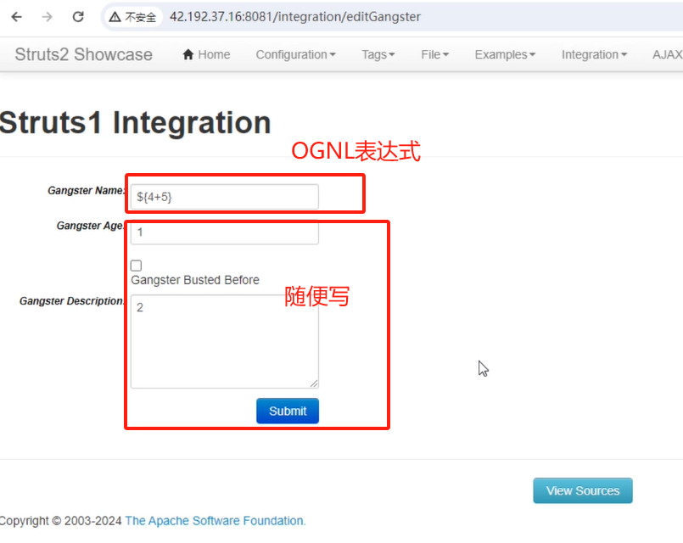Open the Struts2 Showcase brand link
683x543 pixels.
(84, 54)
